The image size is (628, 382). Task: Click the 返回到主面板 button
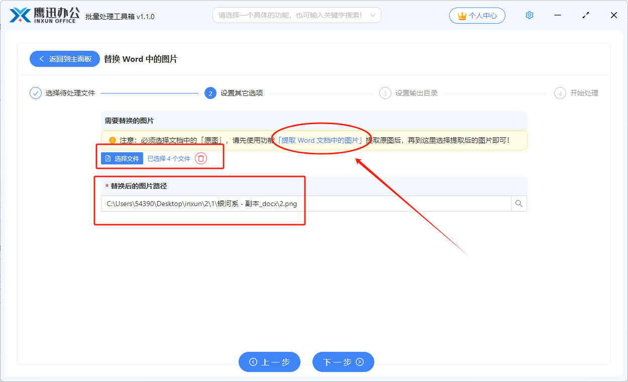coord(64,59)
